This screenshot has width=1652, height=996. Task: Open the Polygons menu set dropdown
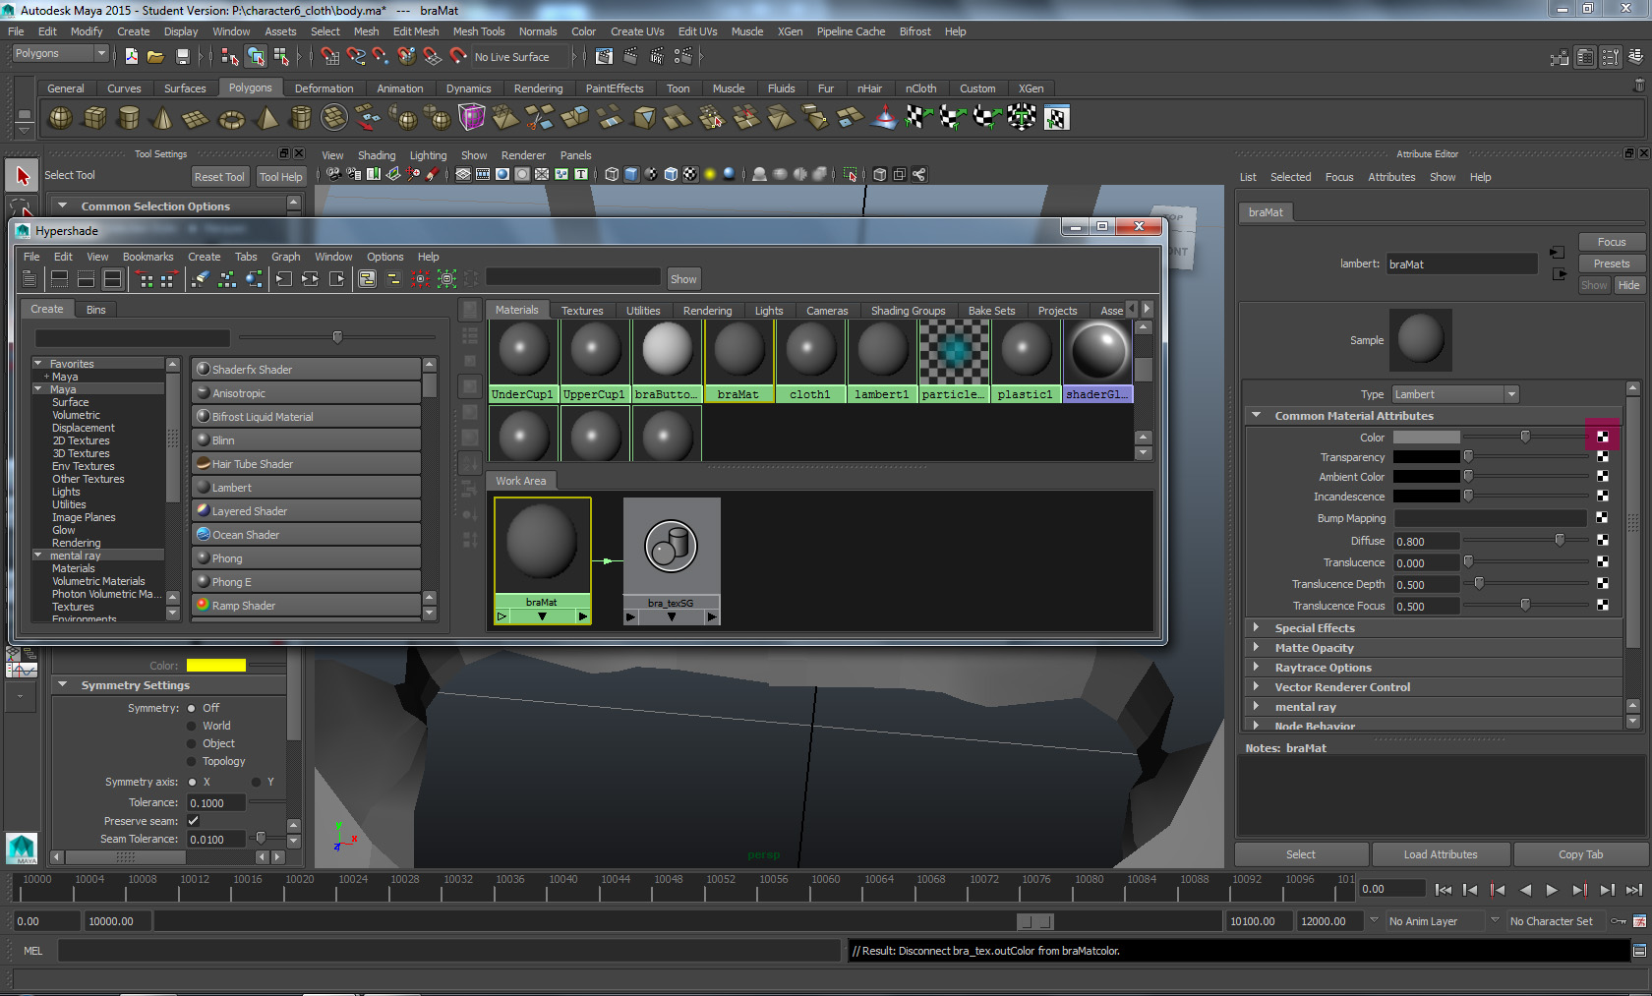click(59, 54)
